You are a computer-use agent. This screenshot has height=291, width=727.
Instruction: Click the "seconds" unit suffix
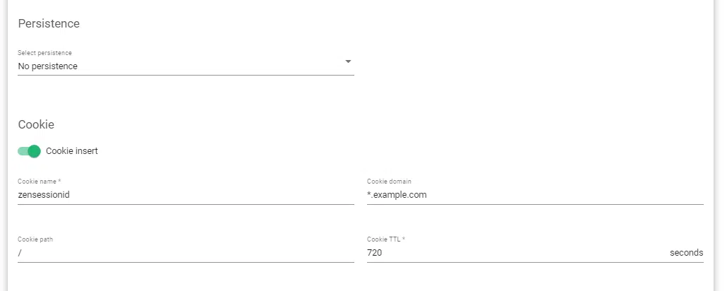click(686, 253)
